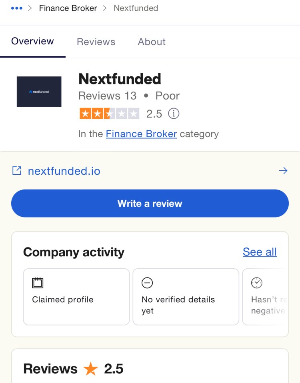
Task: Follow the Finance Broker category link
Action: [x=142, y=134]
